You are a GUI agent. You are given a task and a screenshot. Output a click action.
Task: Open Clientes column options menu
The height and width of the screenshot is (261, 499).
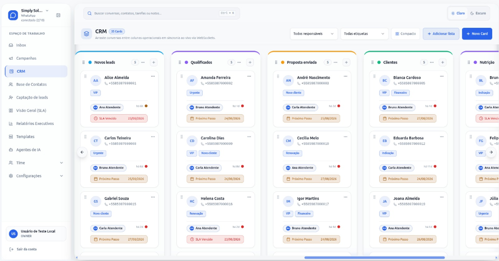[x=432, y=62]
